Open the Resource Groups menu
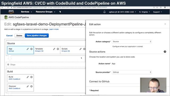Viewport: 170px width, 96px height. [45, 12]
